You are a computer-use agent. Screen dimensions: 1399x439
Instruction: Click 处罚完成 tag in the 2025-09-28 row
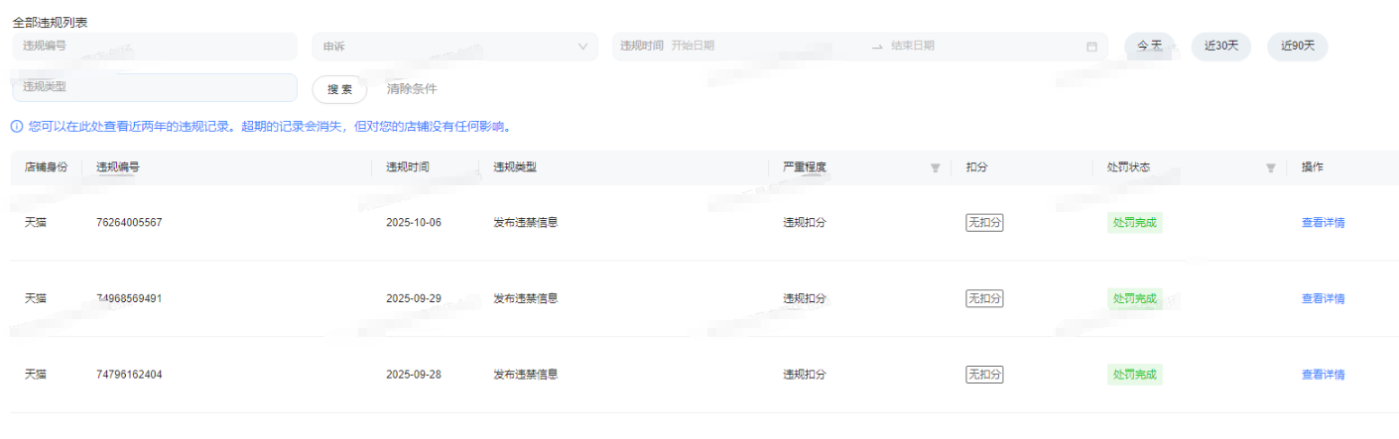click(1135, 375)
